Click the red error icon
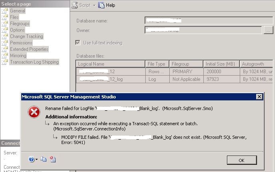Viewport: 275px width, 172px height. pyautogui.click(x=34, y=112)
